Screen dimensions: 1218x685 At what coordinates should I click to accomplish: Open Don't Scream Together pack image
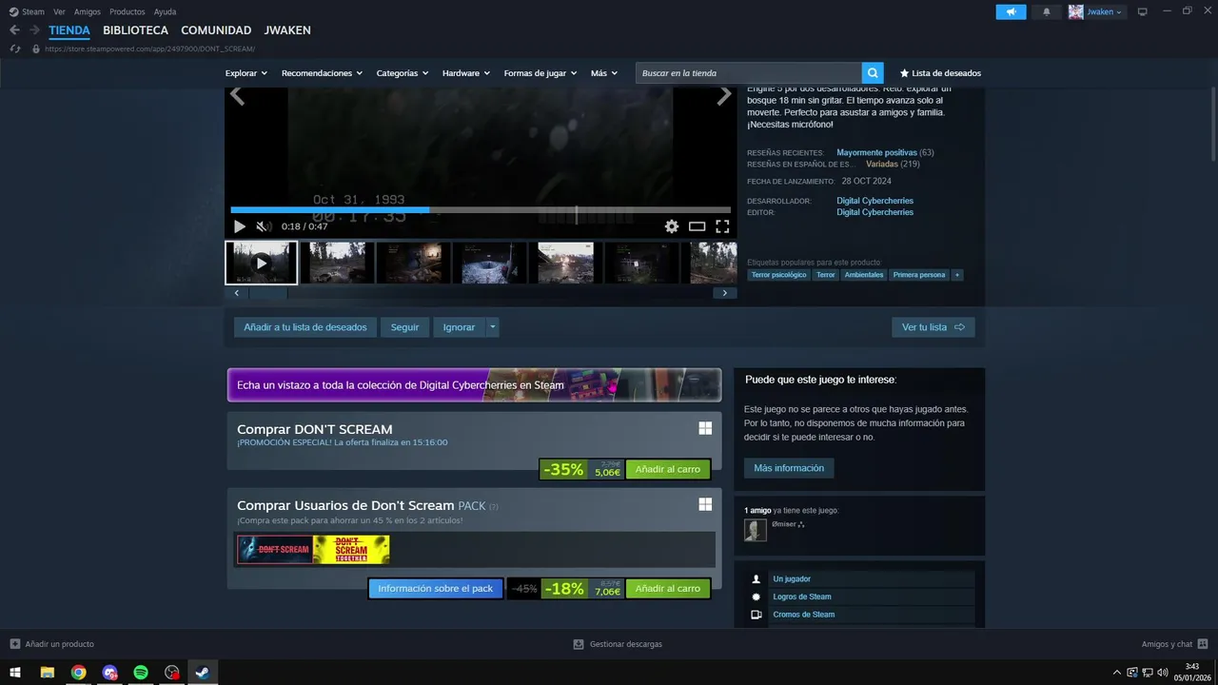tap(351, 550)
